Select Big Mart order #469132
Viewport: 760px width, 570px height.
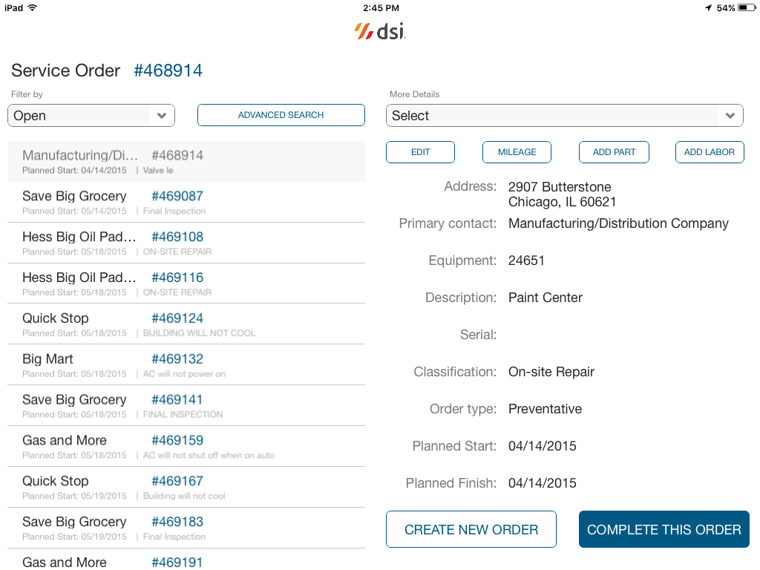pos(186,365)
